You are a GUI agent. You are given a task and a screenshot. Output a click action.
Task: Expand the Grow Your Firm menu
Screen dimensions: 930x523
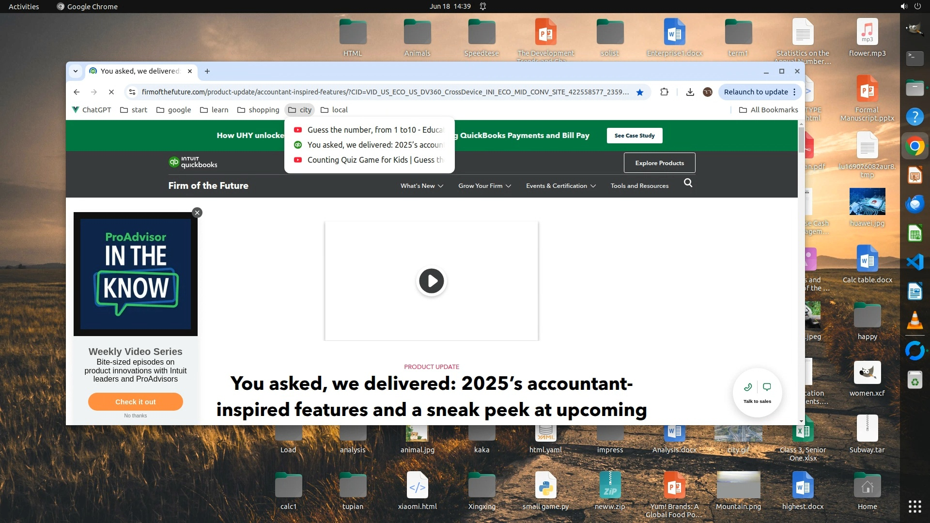click(x=484, y=186)
